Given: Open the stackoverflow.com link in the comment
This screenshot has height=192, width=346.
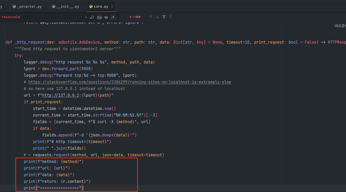Looking at the screenshot, I should click(129, 82).
